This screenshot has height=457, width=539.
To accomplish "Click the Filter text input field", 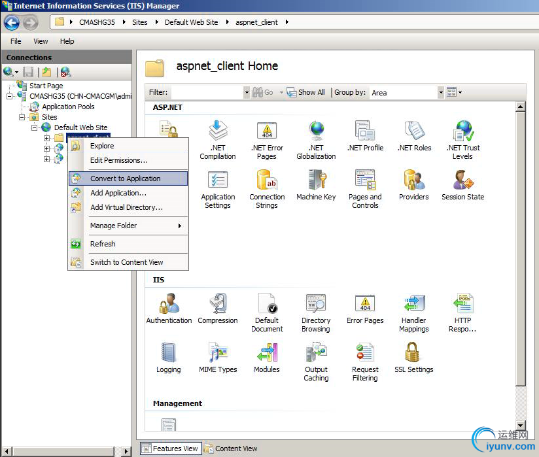I will [x=207, y=92].
